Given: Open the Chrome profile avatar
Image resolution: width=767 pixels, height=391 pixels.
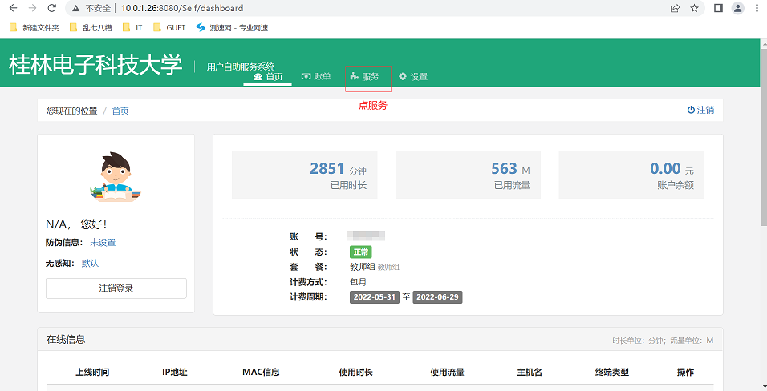Looking at the screenshot, I should 737,8.
